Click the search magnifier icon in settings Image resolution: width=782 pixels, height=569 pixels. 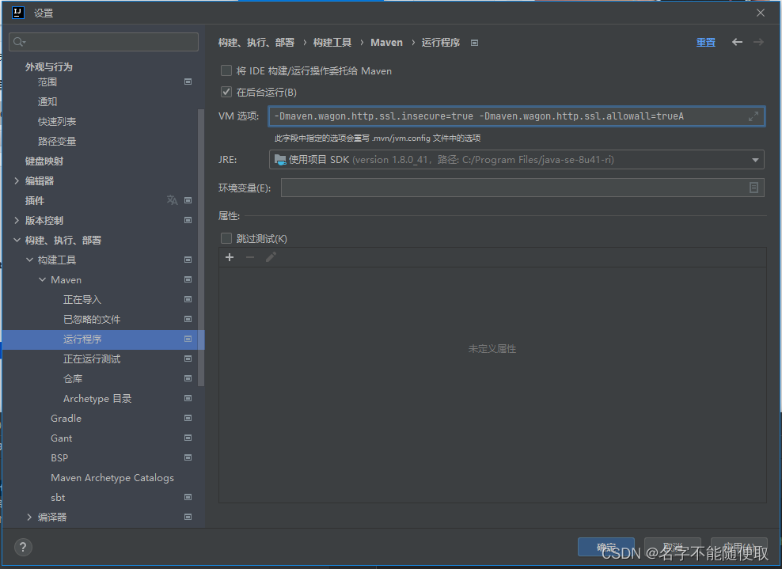pyautogui.click(x=19, y=42)
